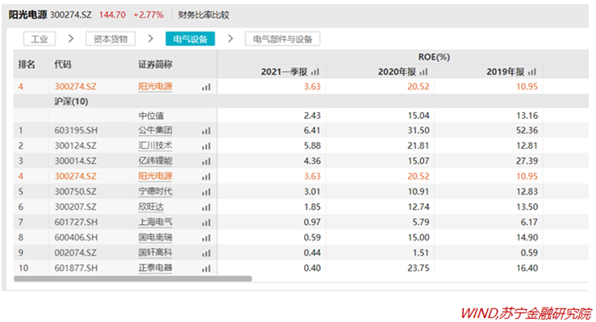Click arrow after 工业 breadcrumb
The height and width of the screenshot is (322, 596).
pyautogui.click(x=71, y=39)
